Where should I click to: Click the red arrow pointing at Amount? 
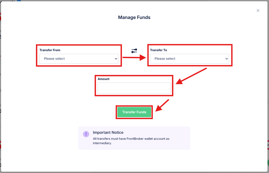tap(191, 76)
